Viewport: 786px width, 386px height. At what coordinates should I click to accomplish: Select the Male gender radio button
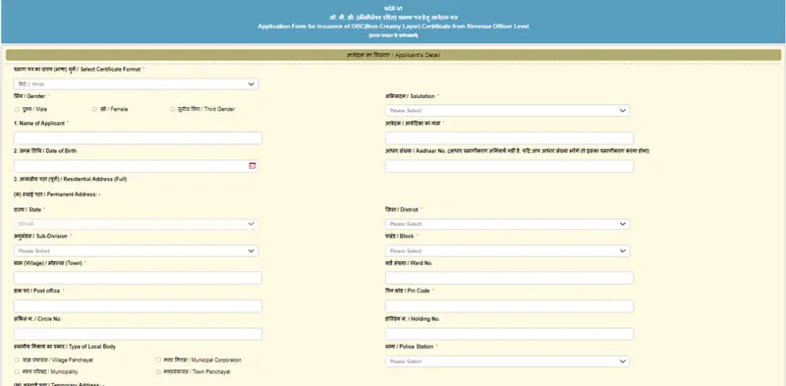point(17,109)
